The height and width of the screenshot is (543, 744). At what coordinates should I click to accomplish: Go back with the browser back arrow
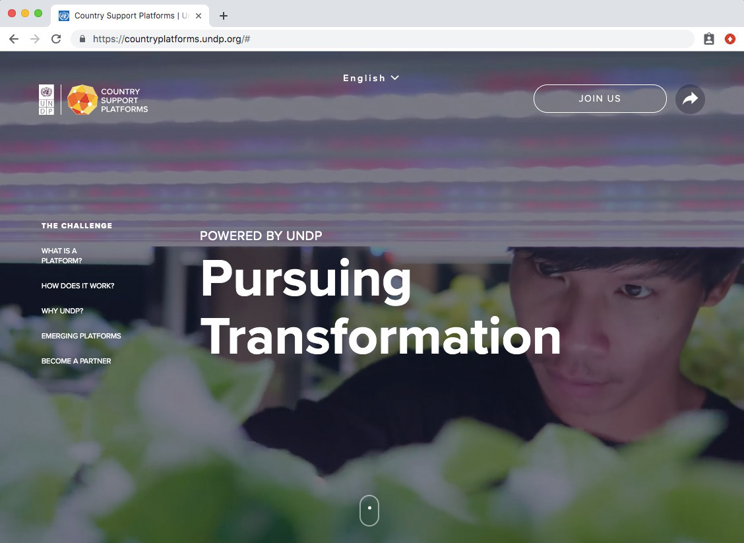[14, 39]
